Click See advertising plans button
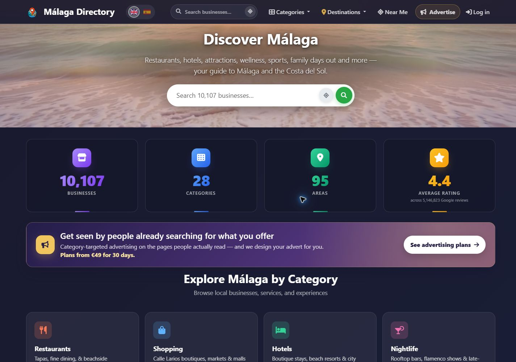Image resolution: width=516 pixels, height=362 pixels. pos(445,245)
